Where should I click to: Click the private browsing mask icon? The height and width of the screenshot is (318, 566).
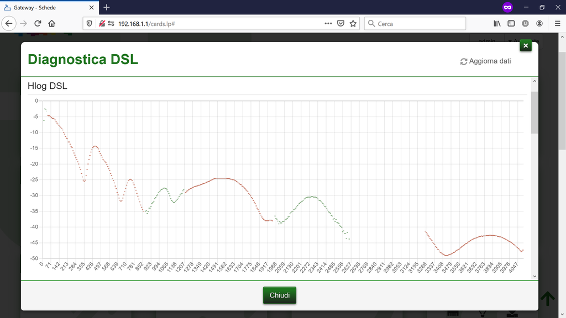click(x=507, y=7)
